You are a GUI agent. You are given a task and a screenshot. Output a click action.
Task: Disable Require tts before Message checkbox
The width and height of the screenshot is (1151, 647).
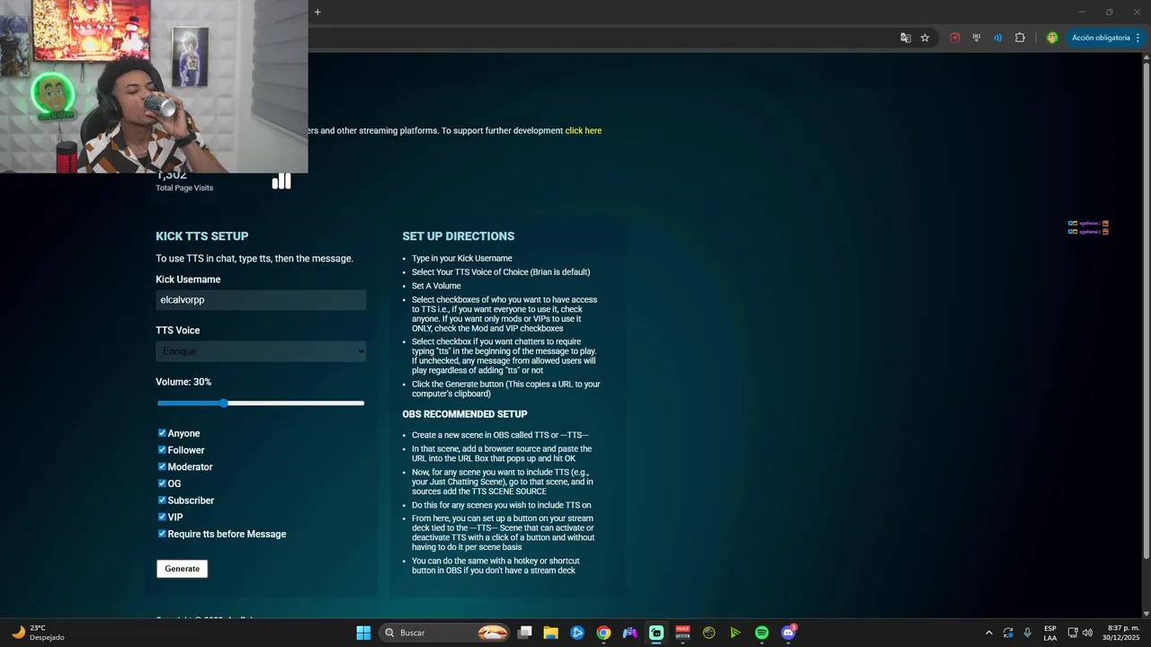tap(162, 534)
